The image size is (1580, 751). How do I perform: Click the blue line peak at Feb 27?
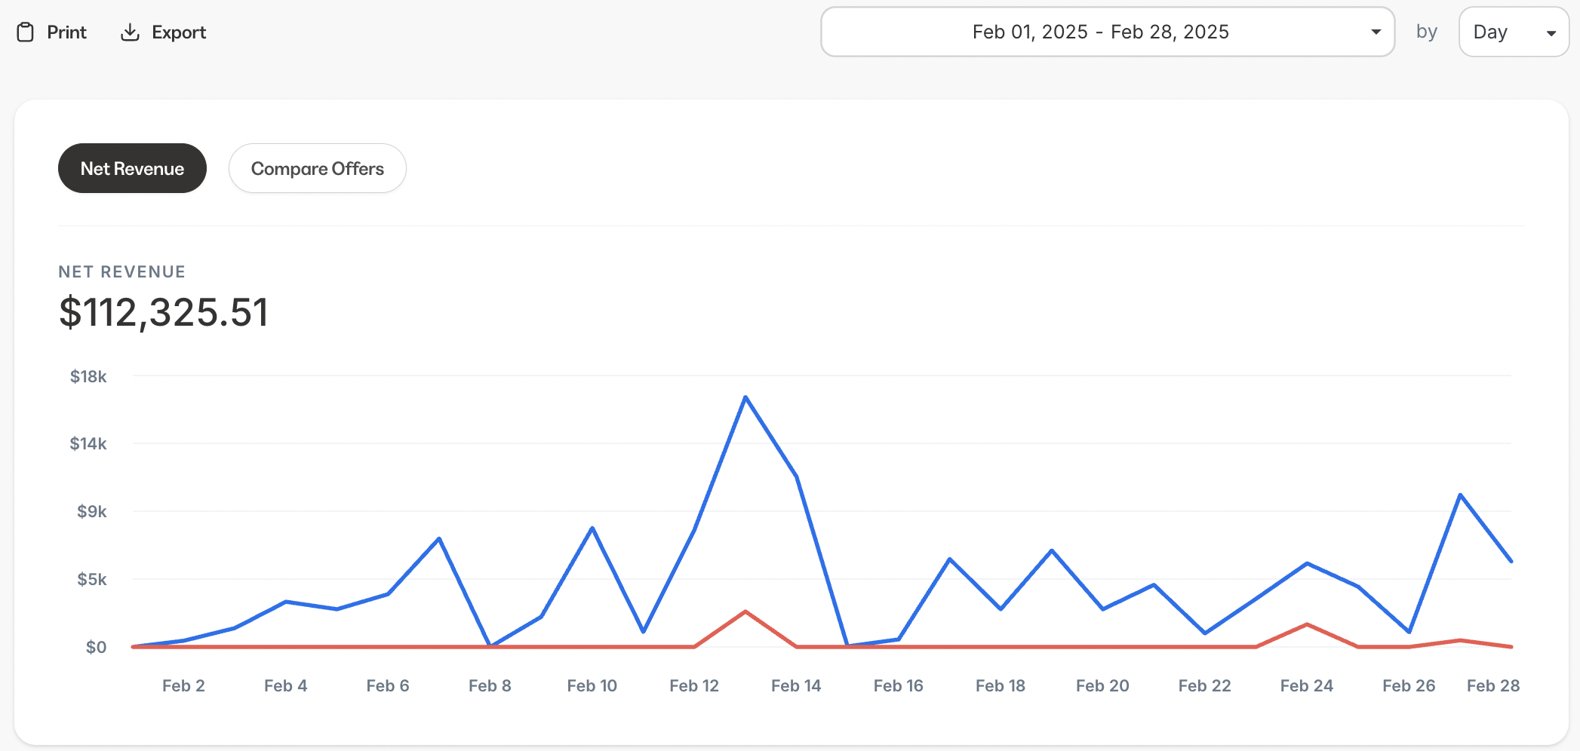click(x=1461, y=495)
